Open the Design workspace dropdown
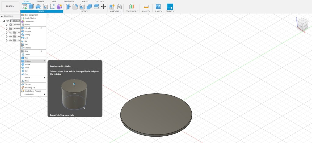312x143 pixels. click(x=10, y=6)
